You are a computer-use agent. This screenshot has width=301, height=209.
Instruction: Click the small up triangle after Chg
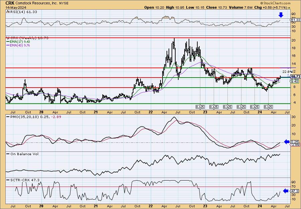pyautogui.click(x=289, y=8)
